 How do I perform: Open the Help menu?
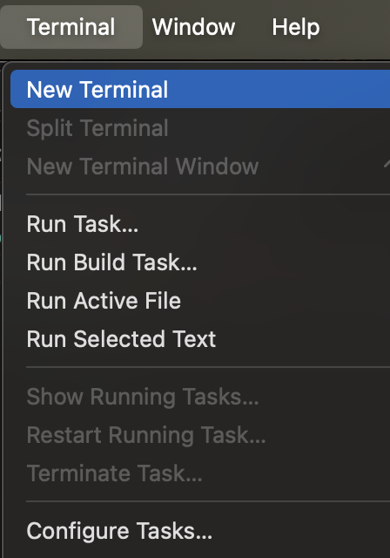(296, 27)
